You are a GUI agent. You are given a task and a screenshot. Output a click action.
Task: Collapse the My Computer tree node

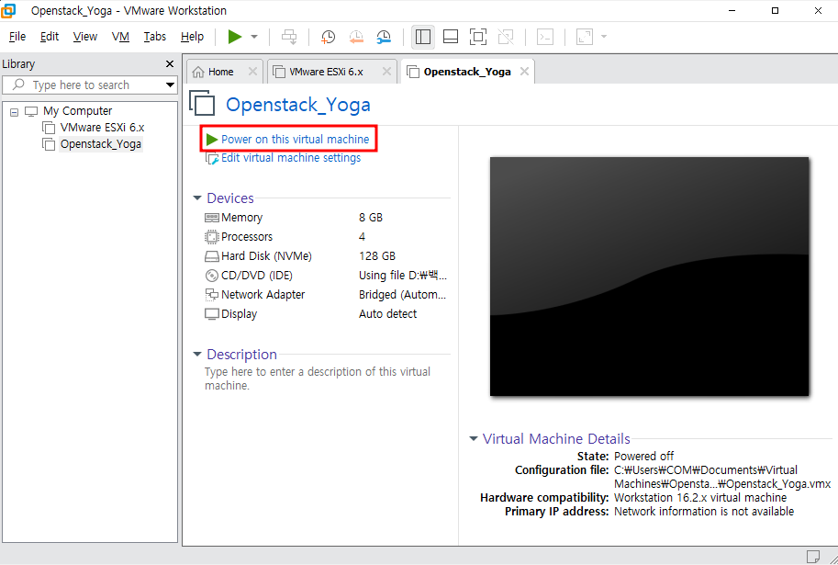(x=15, y=112)
